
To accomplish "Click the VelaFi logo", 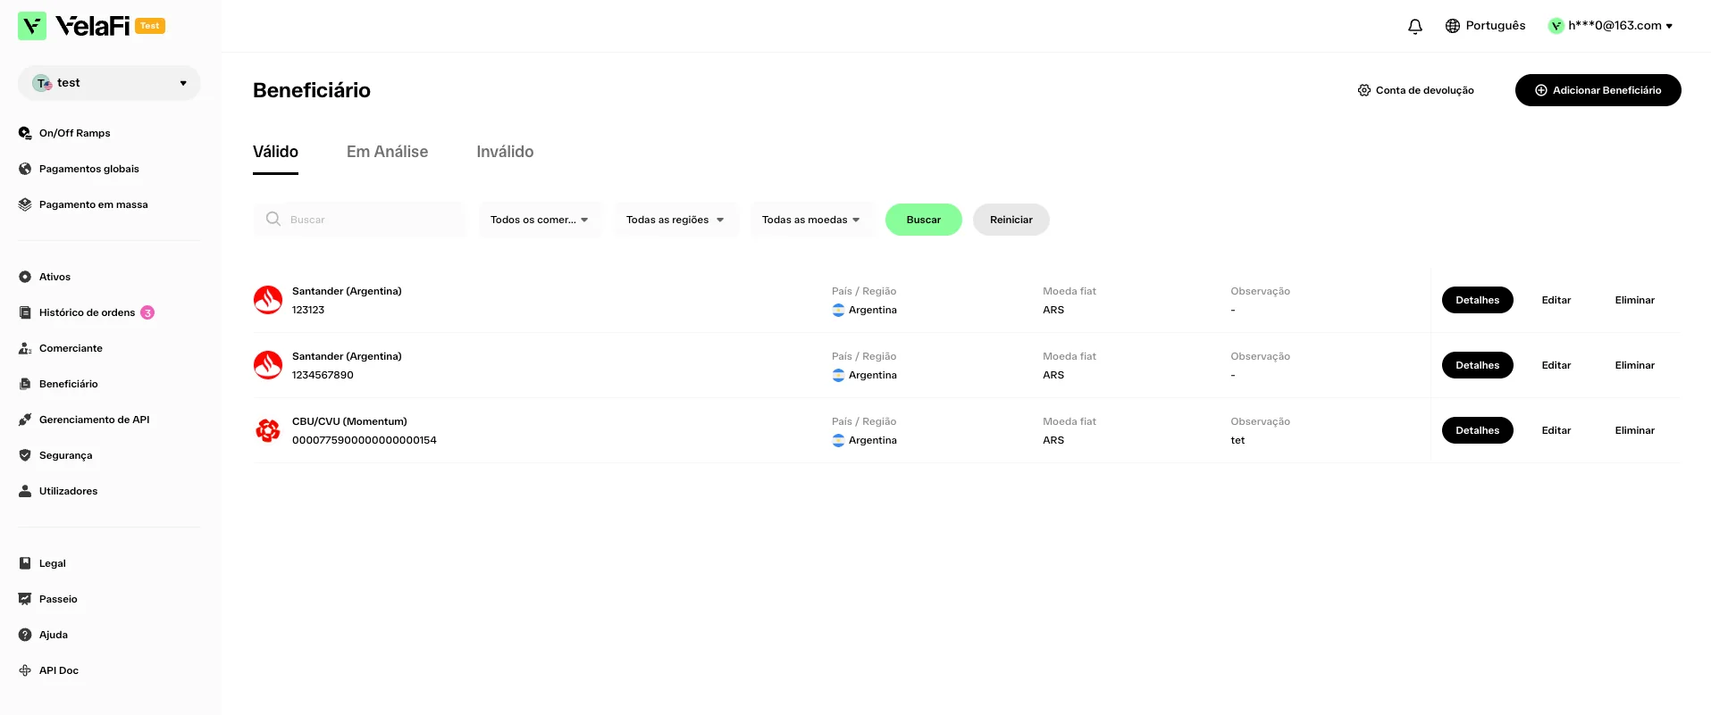I will [x=91, y=26].
